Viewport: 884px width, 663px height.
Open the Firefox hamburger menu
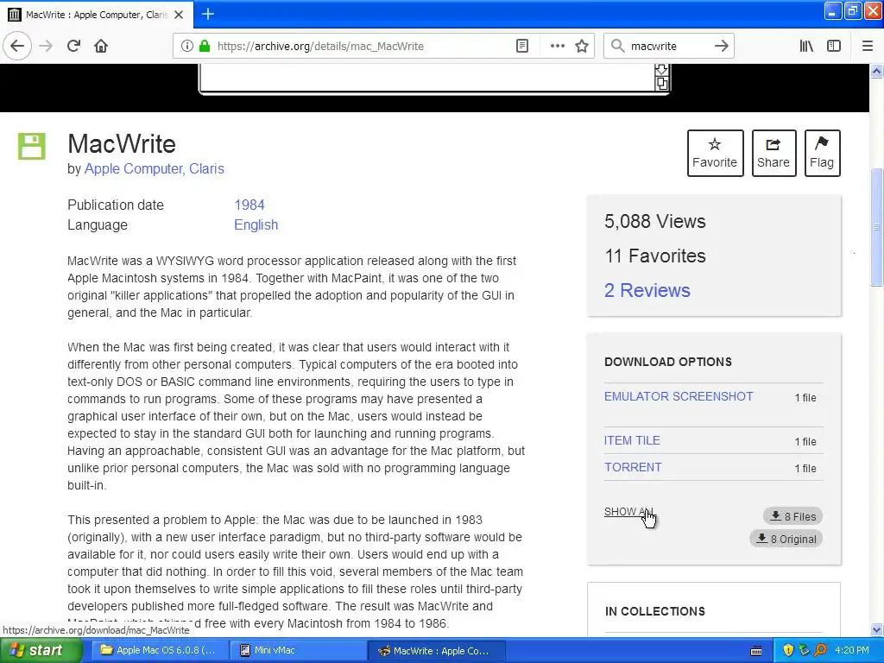pyautogui.click(x=868, y=47)
